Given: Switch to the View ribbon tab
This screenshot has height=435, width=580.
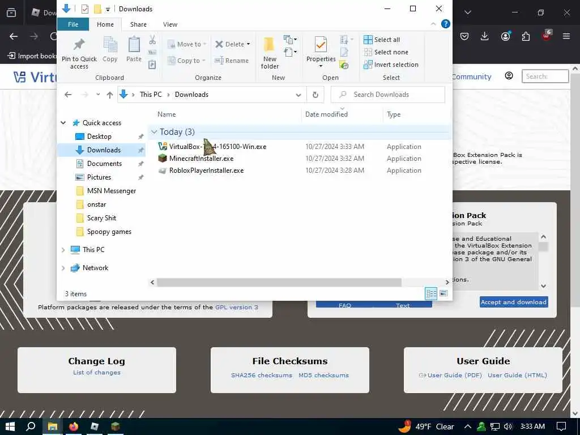Looking at the screenshot, I should (x=170, y=24).
